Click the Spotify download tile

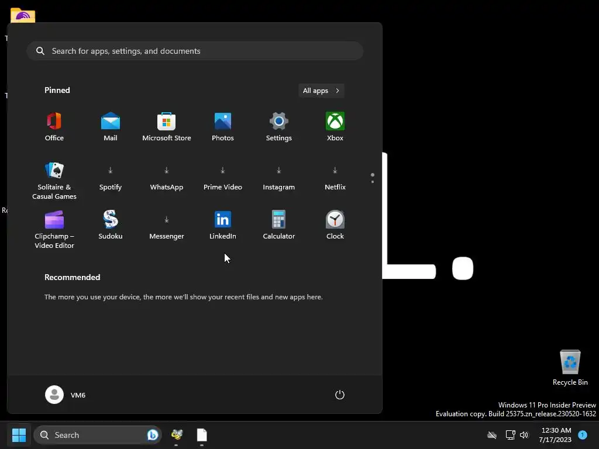[111, 178]
